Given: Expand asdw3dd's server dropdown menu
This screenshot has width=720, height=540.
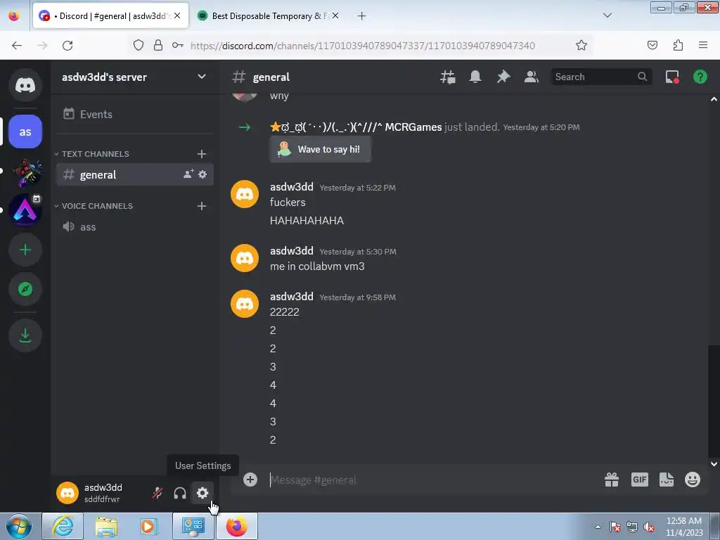Looking at the screenshot, I should 202,77.
